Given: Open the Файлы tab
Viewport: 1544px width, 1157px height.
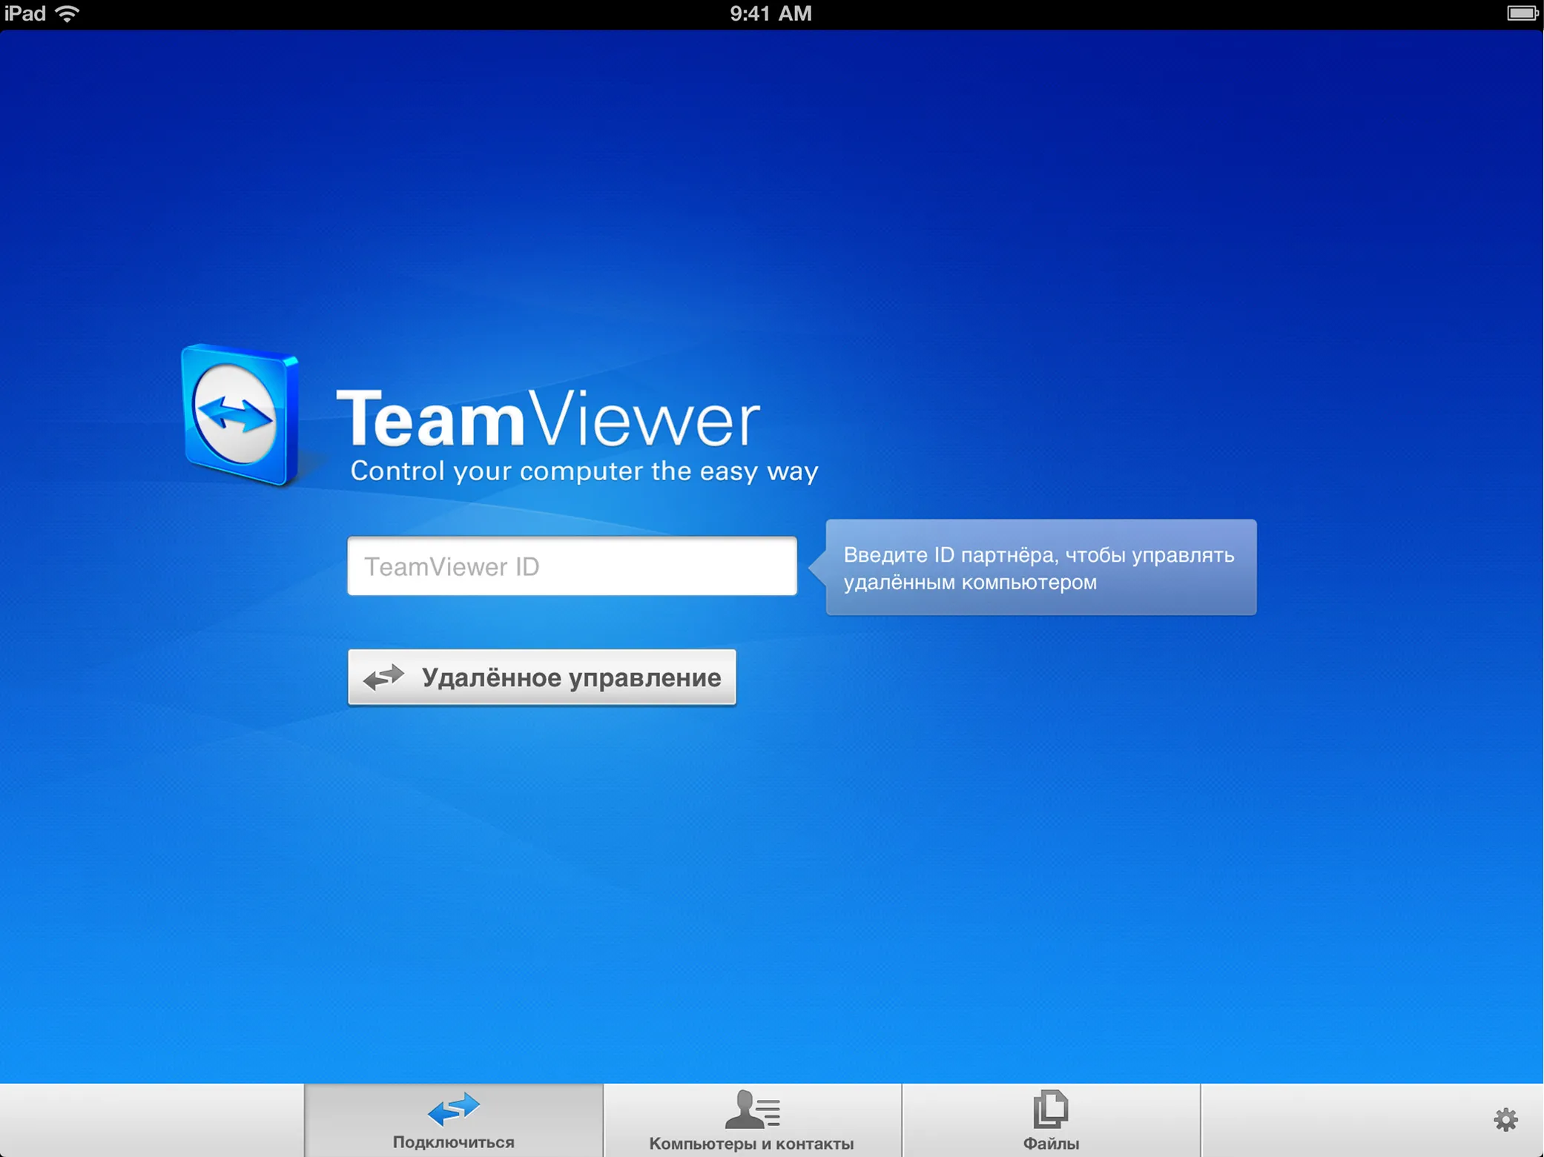Looking at the screenshot, I should (1051, 1121).
